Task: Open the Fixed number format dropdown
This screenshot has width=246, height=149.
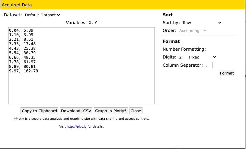Action: 202,57
